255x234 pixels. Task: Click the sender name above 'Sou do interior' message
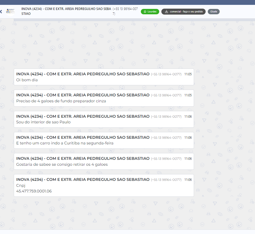click(x=83, y=116)
